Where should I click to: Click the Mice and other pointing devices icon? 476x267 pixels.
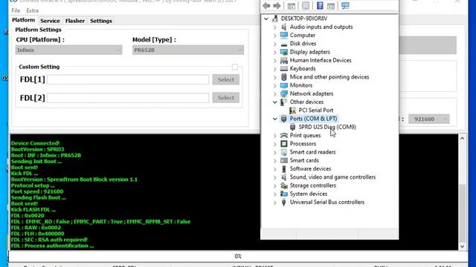[x=284, y=77]
